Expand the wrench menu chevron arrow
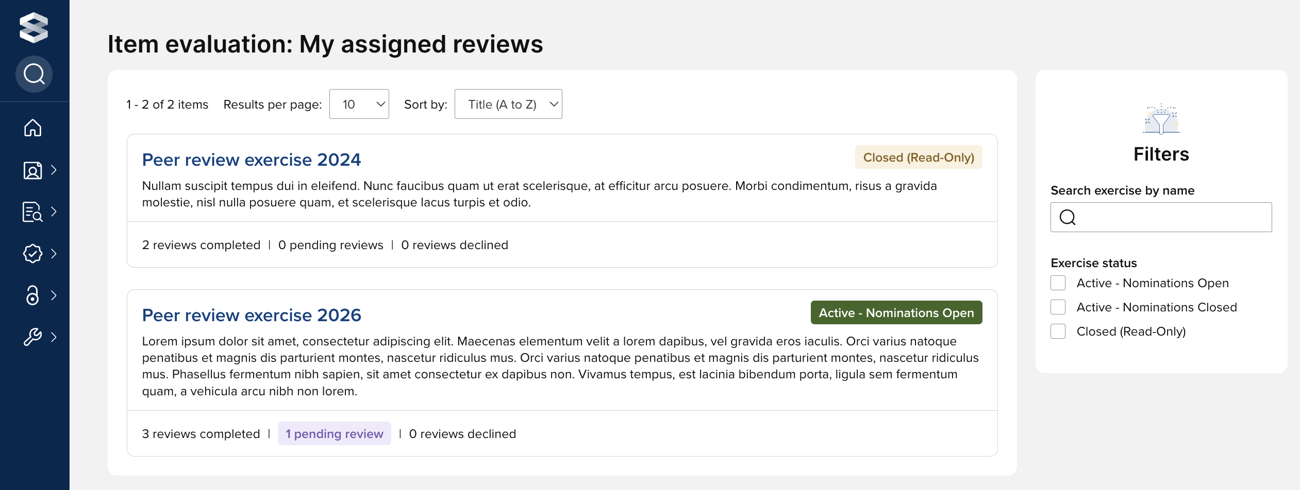This screenshot has height=490, width=1300. pyautogui.click(x=54, y=337)
